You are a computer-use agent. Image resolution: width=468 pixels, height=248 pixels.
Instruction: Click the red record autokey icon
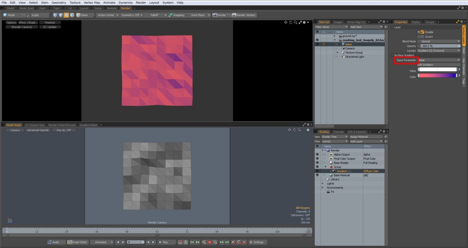click(x=209, y=243)
